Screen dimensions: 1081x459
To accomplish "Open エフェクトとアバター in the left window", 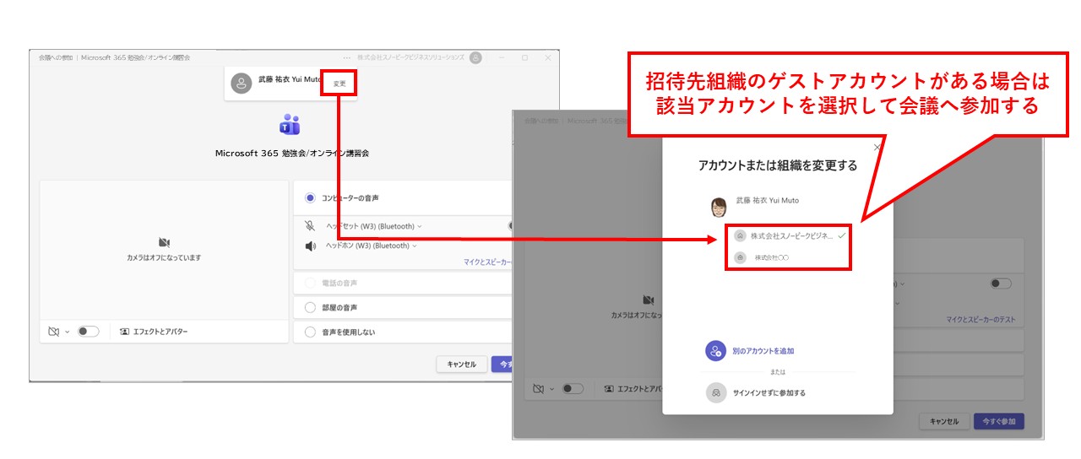I will 154,332.
